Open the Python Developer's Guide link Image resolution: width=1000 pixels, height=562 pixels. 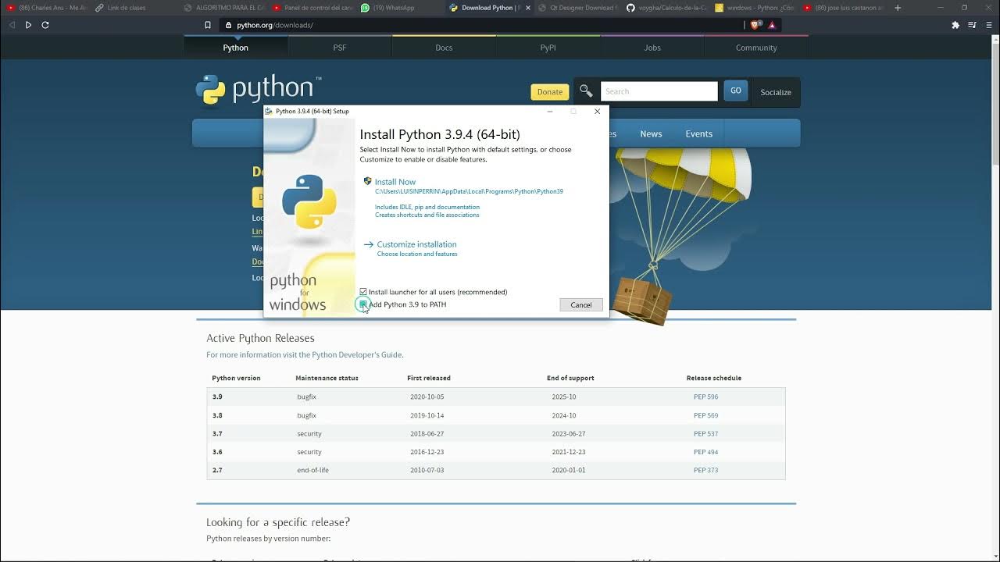pos(357,354)
